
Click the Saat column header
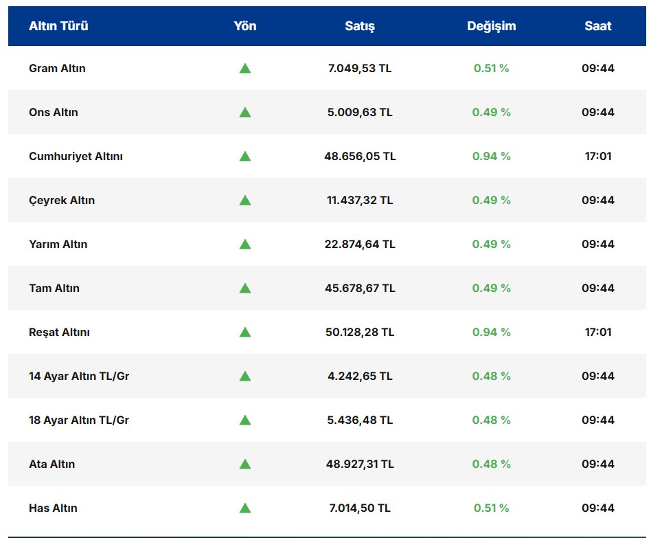click(597, 26)
